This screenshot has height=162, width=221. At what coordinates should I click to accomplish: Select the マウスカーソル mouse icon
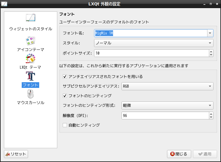click(x=30, y=94)
